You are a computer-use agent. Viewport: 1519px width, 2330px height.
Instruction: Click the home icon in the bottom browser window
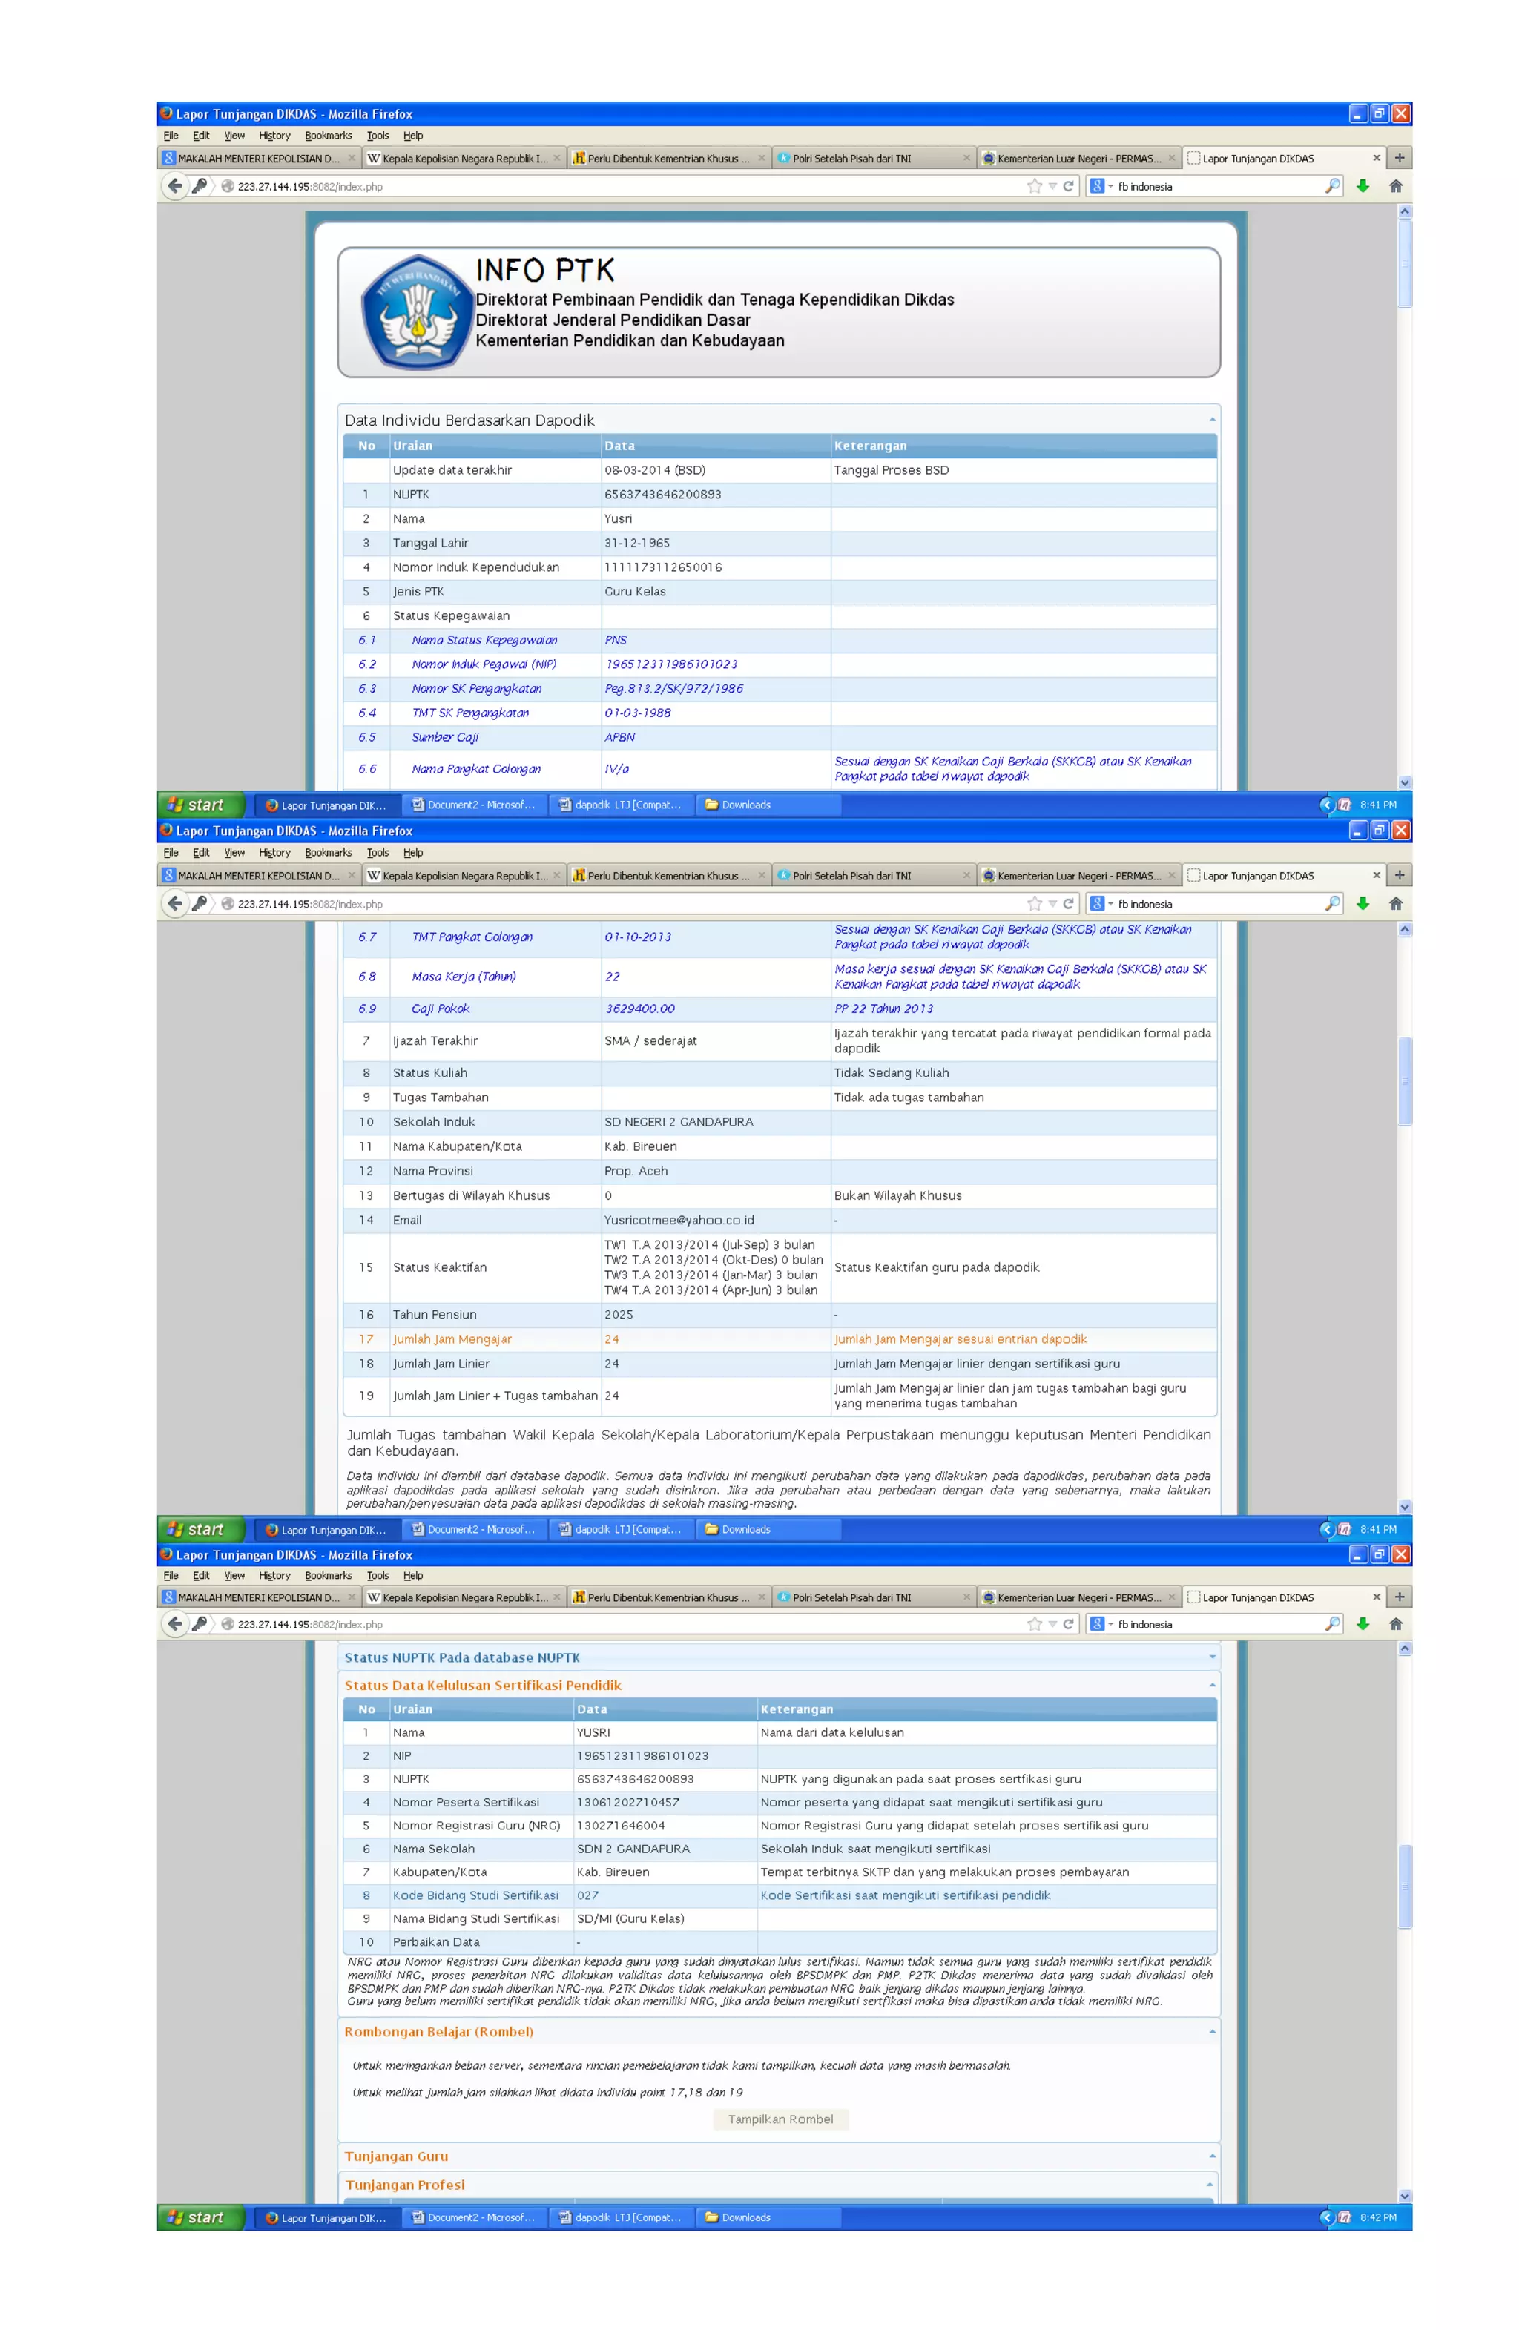[1396, 1624]
